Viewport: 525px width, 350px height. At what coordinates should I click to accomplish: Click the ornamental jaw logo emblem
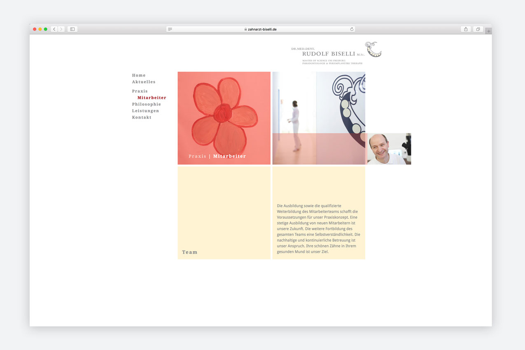click(373, 49)
